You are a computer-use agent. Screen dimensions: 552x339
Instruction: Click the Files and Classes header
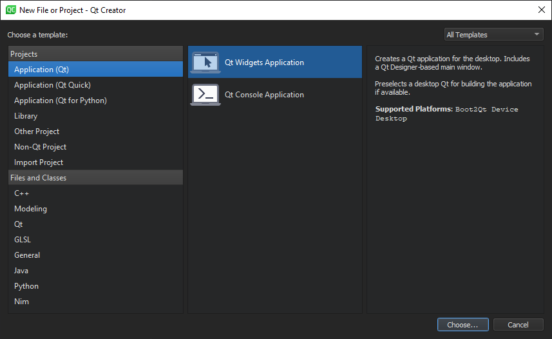[95, 178]
